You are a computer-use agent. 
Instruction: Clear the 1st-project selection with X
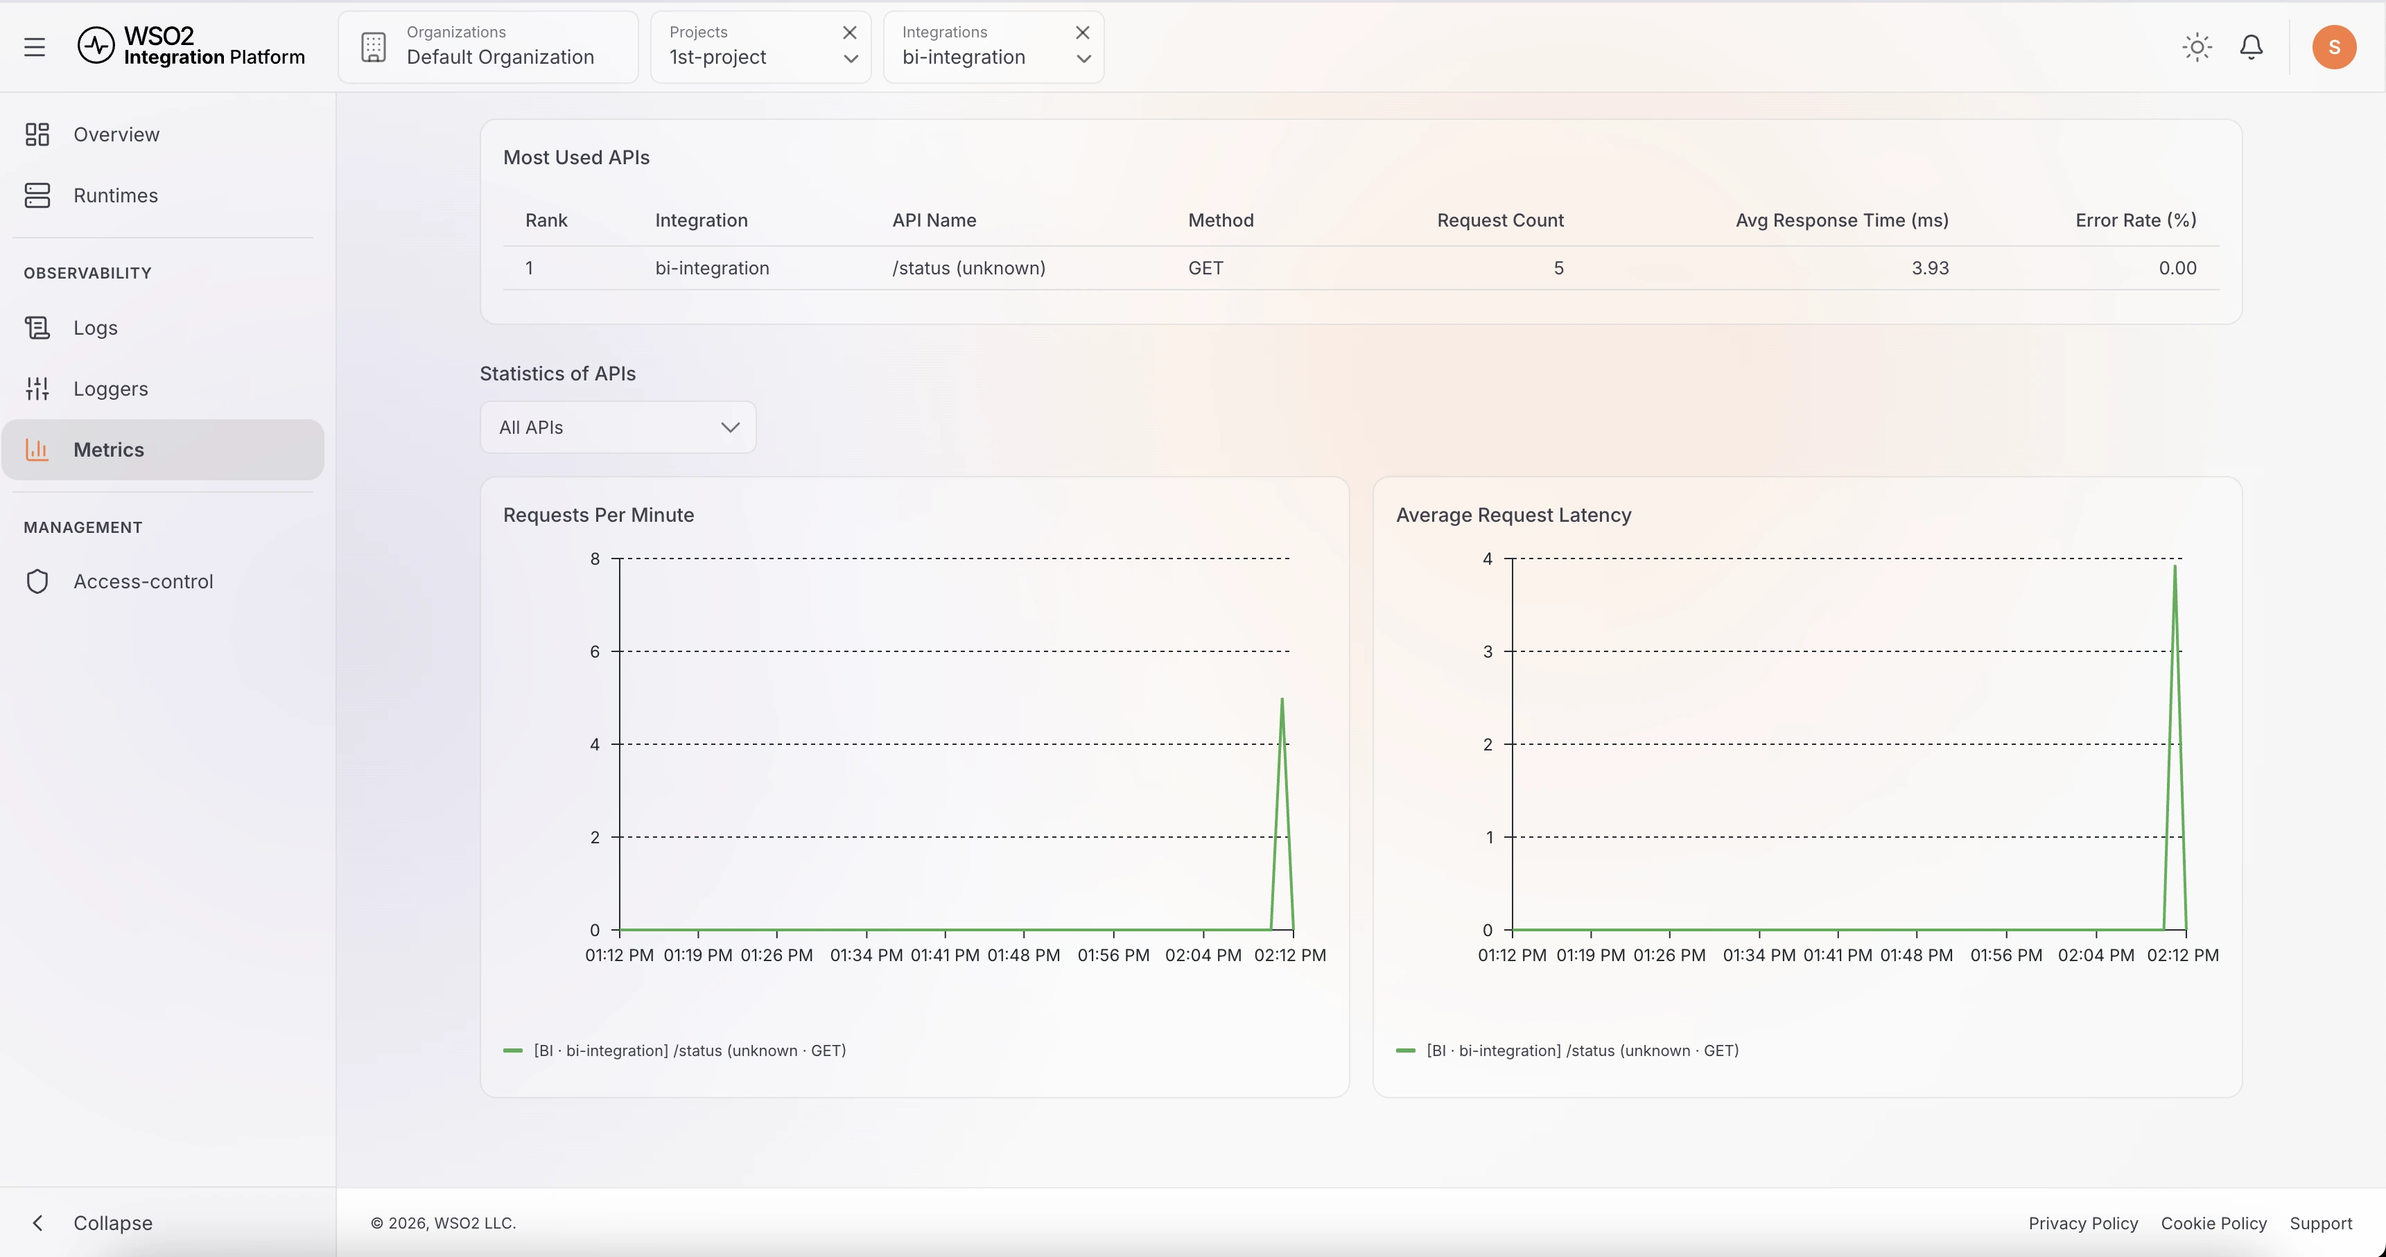coord(849,33)
